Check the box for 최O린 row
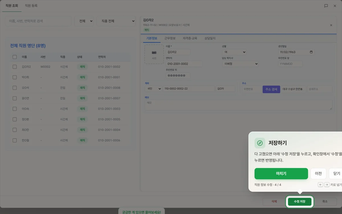The width and height of the screenshot is (342, 214). (x=15, y=130)
